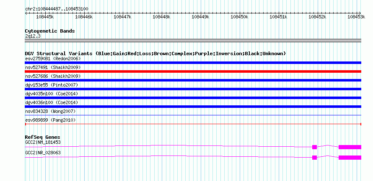Select the small exon of GCC2|NR_028063

click(x=314, y=158)
